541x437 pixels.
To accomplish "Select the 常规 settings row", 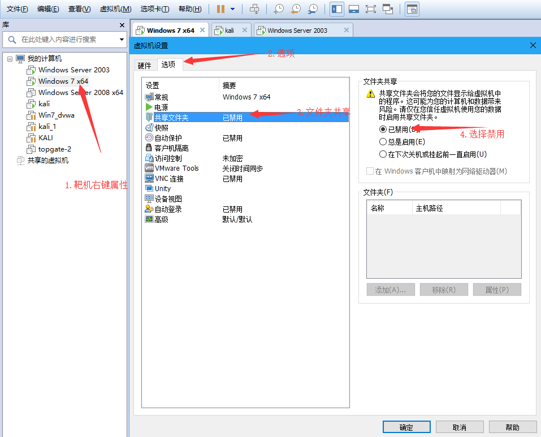I will point(246,97).
